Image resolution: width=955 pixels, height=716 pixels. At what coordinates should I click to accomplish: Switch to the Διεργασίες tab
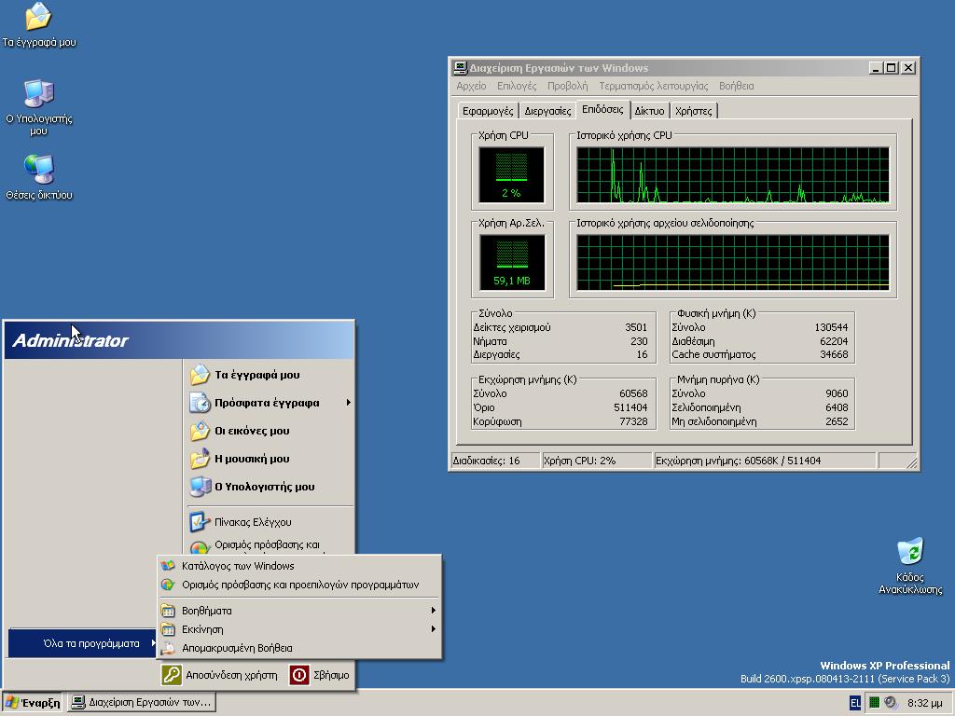(547, 111)
